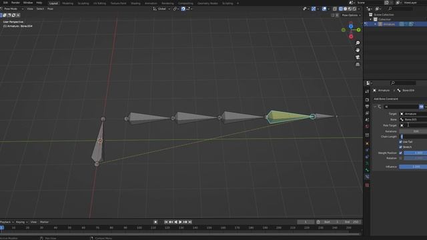427x240 pixels.
Task: Open the Playback dropdown in timeline
Action: pyautogui.click(x=7, y=222)
